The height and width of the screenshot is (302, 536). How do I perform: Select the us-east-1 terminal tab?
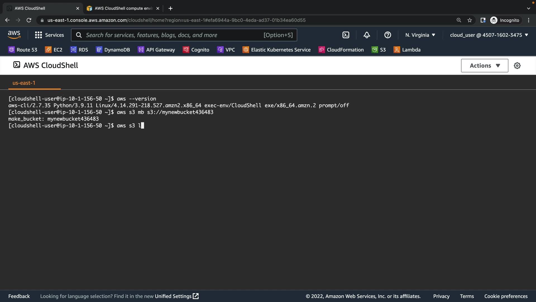click(24, 83)
